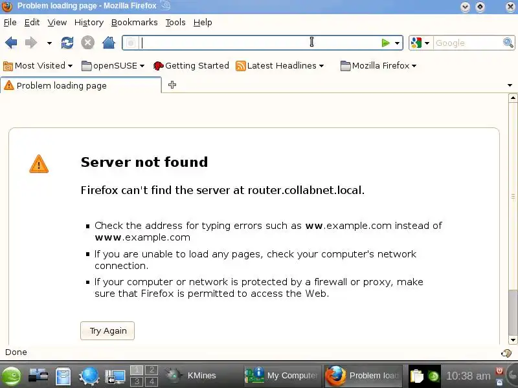Open a new tab with plus button
518x388 pixels.
coord(172,85)
